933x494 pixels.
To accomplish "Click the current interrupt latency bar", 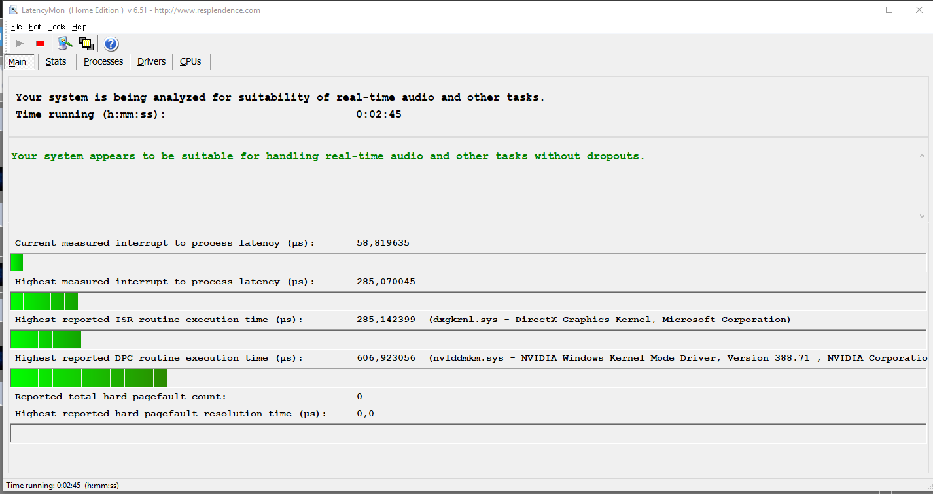I will 468,263.
